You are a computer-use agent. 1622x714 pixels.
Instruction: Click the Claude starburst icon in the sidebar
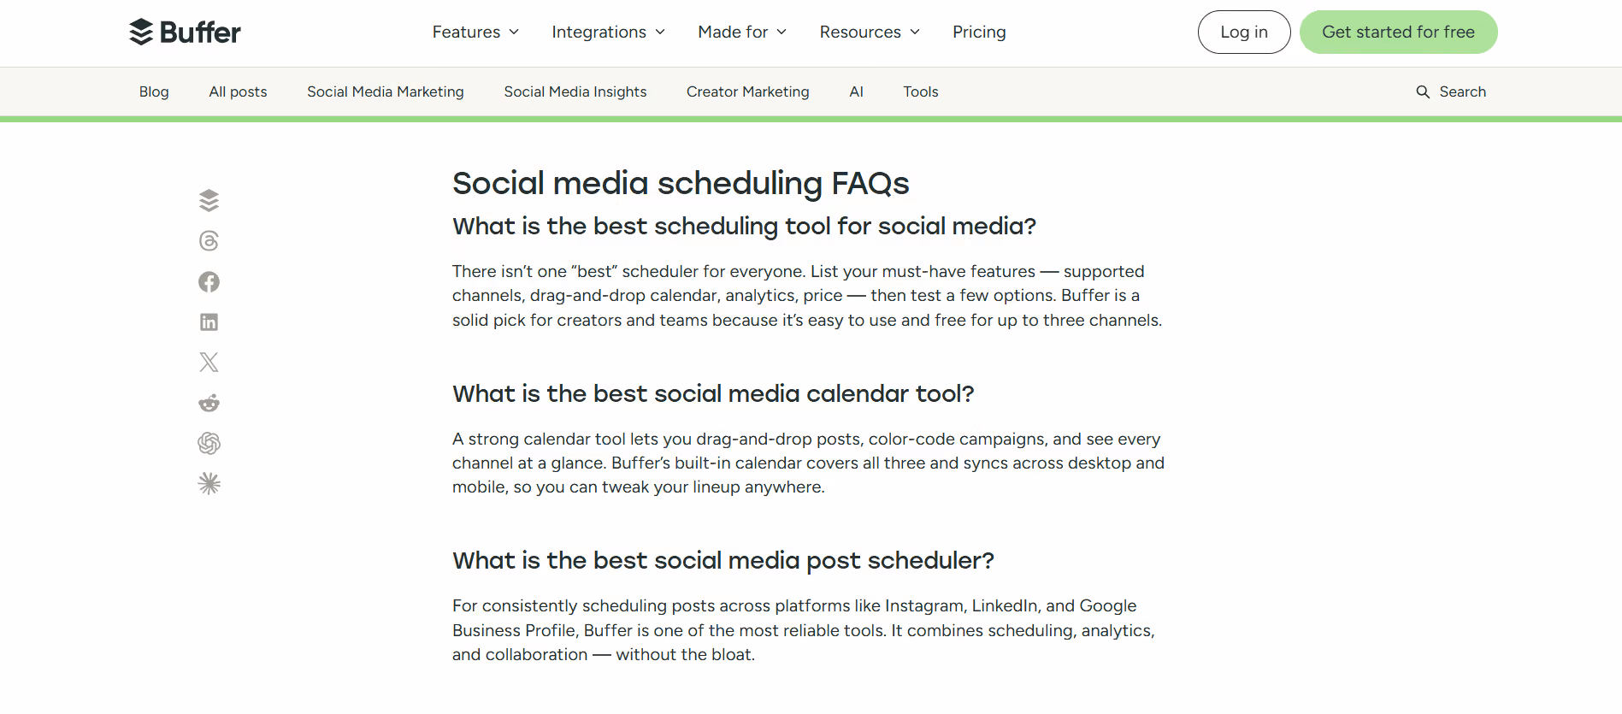tap(209, 484)
